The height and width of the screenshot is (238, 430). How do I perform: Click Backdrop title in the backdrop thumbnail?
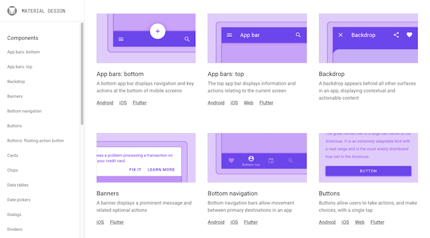click(x=363, y=35)
